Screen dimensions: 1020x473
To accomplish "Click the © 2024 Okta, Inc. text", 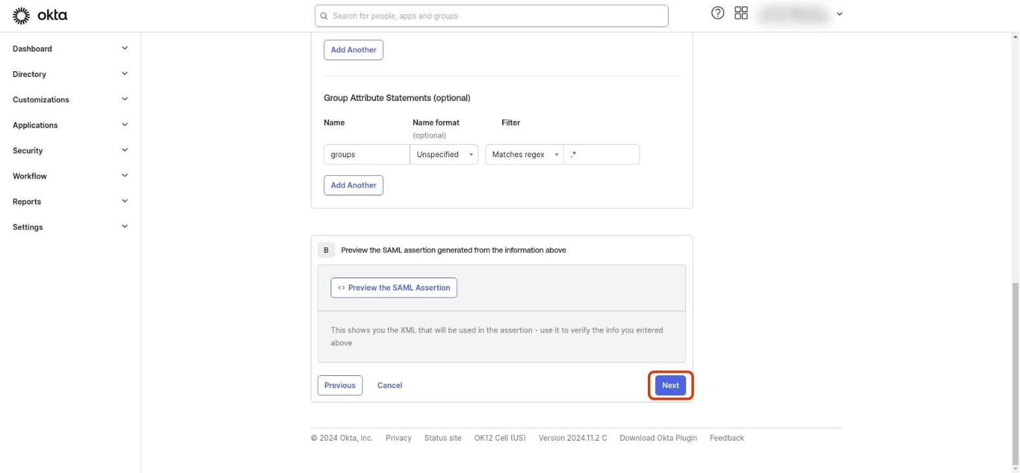I will click(342, 438).
